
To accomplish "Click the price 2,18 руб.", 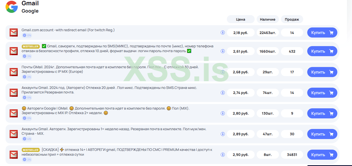I will point(240,33).
